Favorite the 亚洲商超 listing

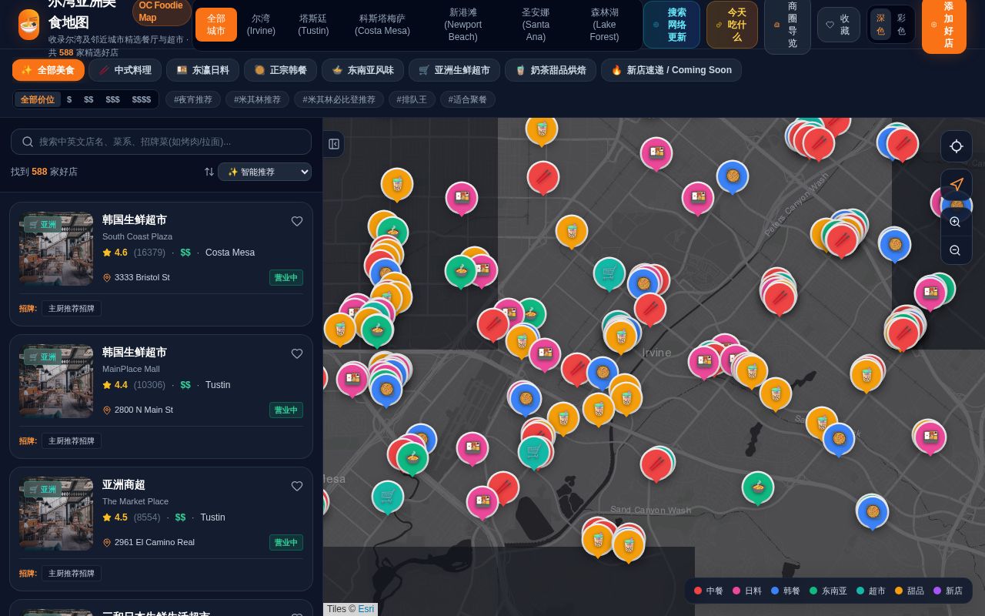tap(297, 486)
